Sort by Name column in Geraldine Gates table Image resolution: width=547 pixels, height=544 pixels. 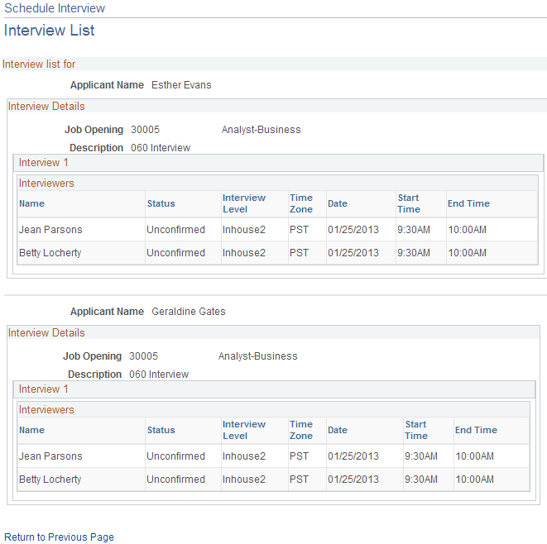coord(31,430)
